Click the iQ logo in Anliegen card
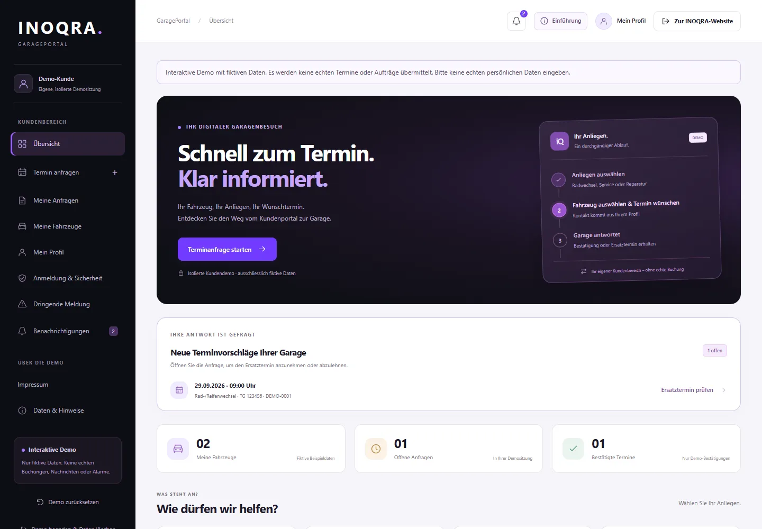The height and width of the screenshot is (529, 762). pos(559,141)
